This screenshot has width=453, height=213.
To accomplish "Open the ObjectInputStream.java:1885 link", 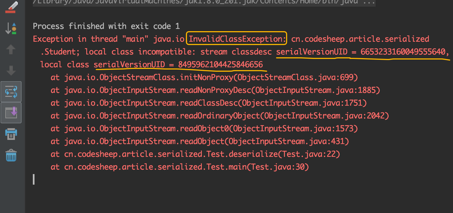I will click(x=315, y=90).
